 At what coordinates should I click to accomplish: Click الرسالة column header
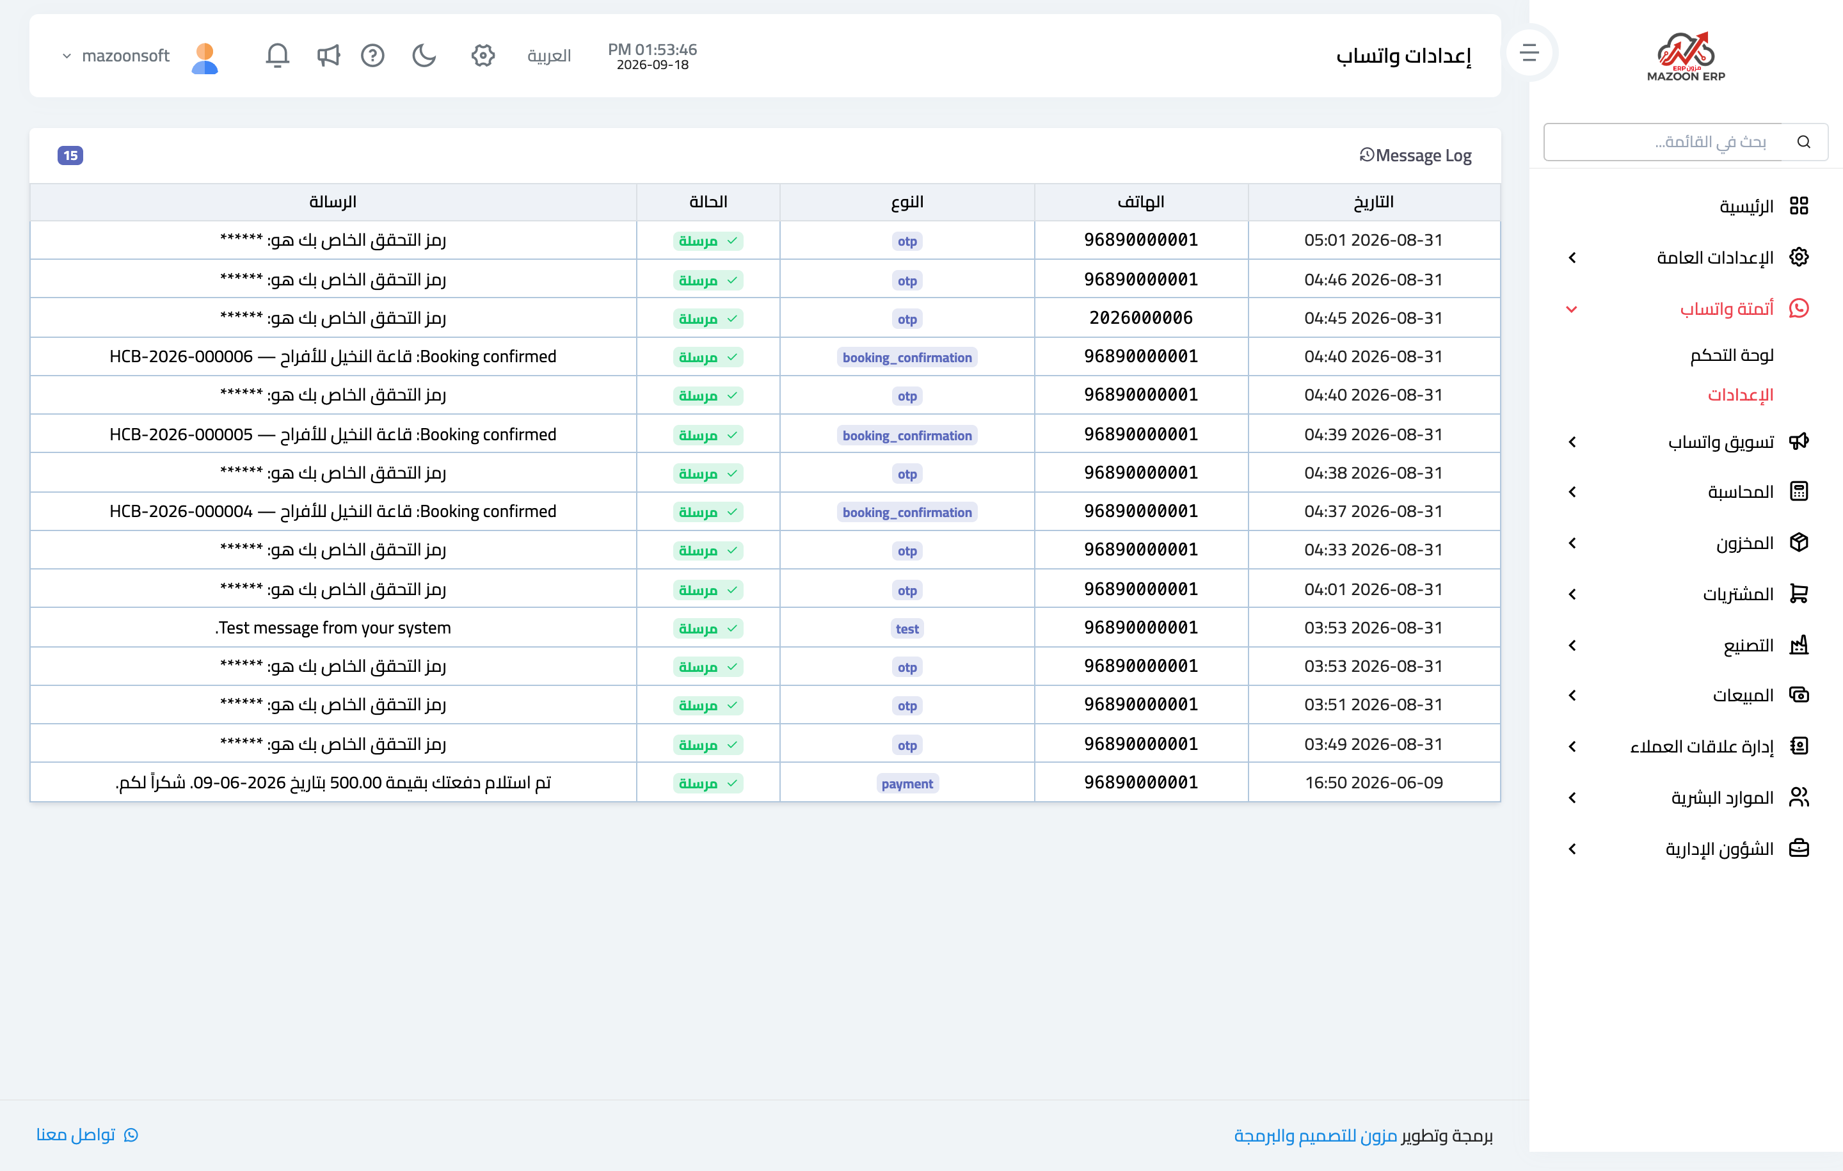coord(333,202)
